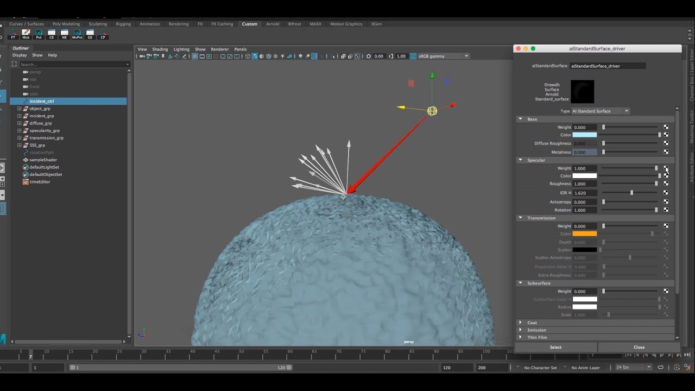
Task: Open the GE graph editor shelf icon
Action: pos(90,34)
